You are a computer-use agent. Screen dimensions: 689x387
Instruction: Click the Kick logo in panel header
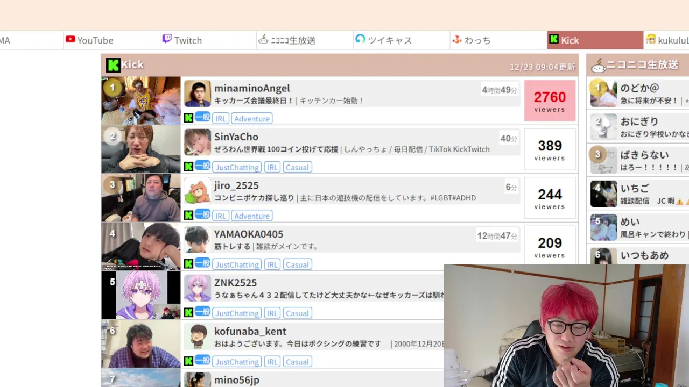tap(113, 65)
